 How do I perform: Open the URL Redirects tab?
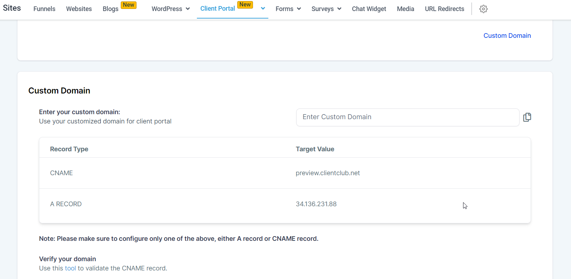(x=444, y=9)
